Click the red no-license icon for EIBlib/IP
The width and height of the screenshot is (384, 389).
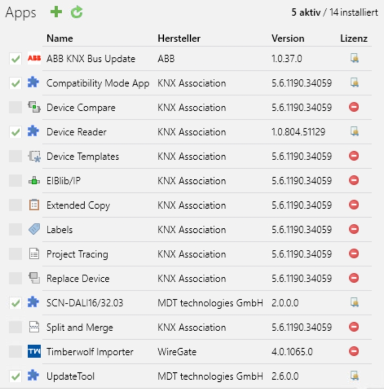point(353,180)
